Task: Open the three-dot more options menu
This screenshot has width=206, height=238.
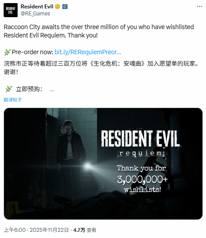Action: coord(199,6)
